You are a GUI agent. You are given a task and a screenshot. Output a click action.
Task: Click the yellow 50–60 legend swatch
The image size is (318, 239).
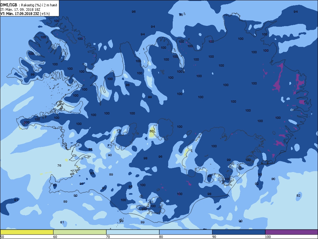[x=27, y=232]
